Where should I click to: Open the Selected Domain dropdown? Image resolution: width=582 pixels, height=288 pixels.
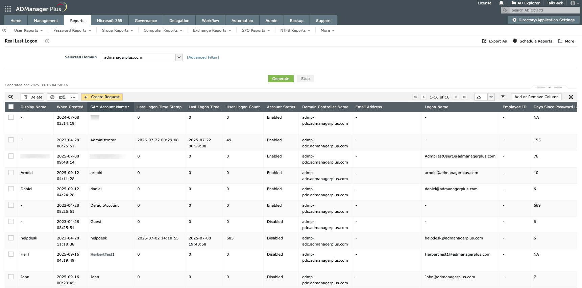pyautogui.click(x=179, y=57)
